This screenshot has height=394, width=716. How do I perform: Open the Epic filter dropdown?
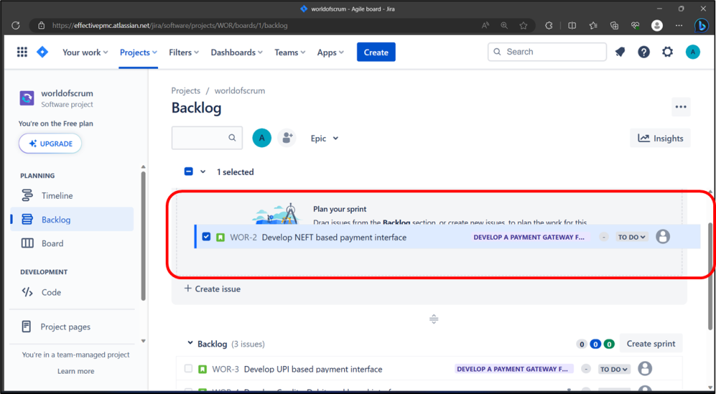coord(324,139)
